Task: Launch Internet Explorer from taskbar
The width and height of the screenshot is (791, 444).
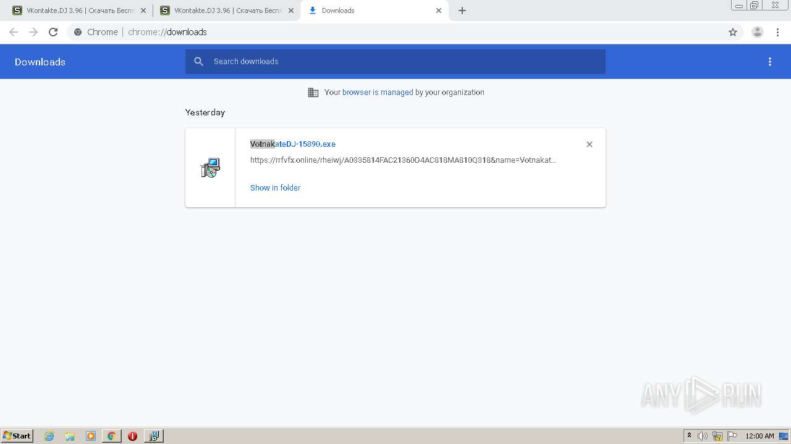Action: 49,436
